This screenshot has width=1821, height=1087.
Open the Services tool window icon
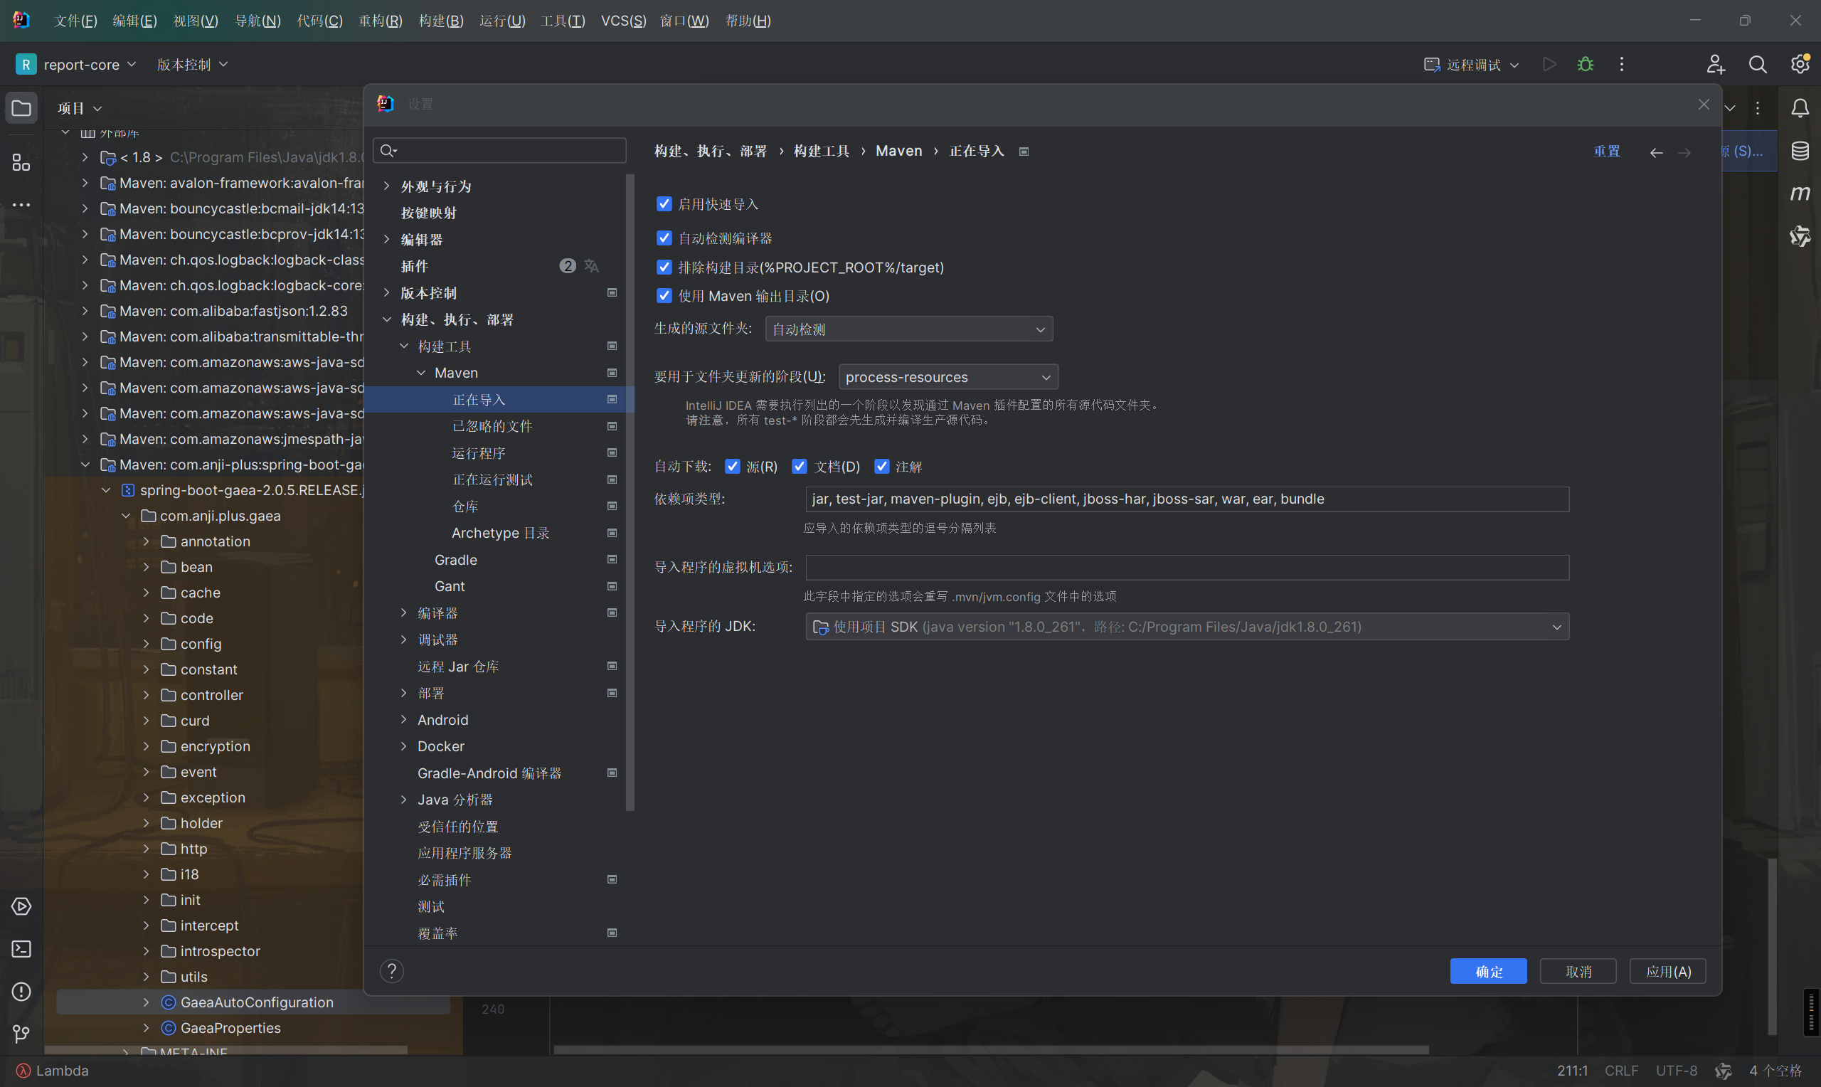click(x=21, y=906)
